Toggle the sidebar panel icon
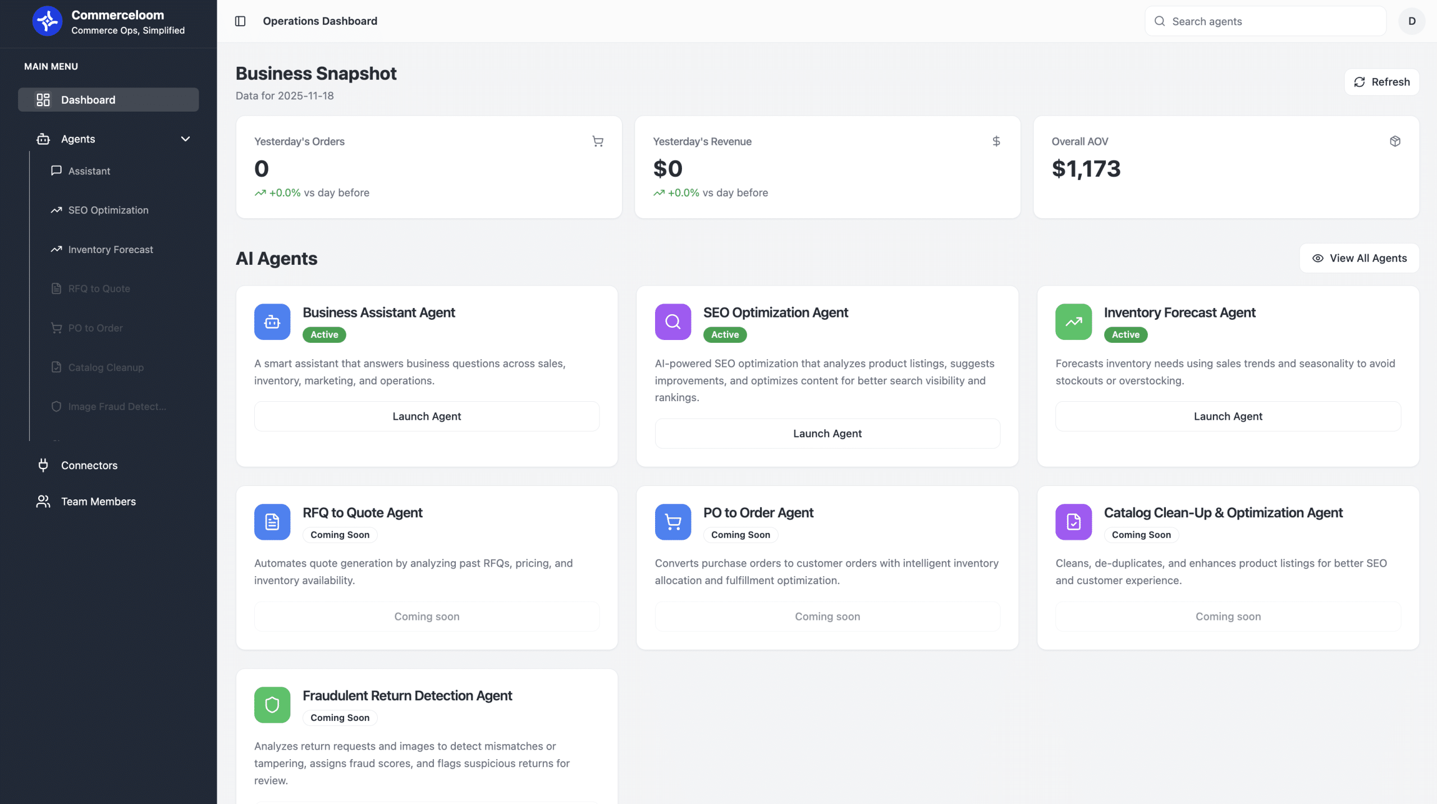 click(240, 21)
